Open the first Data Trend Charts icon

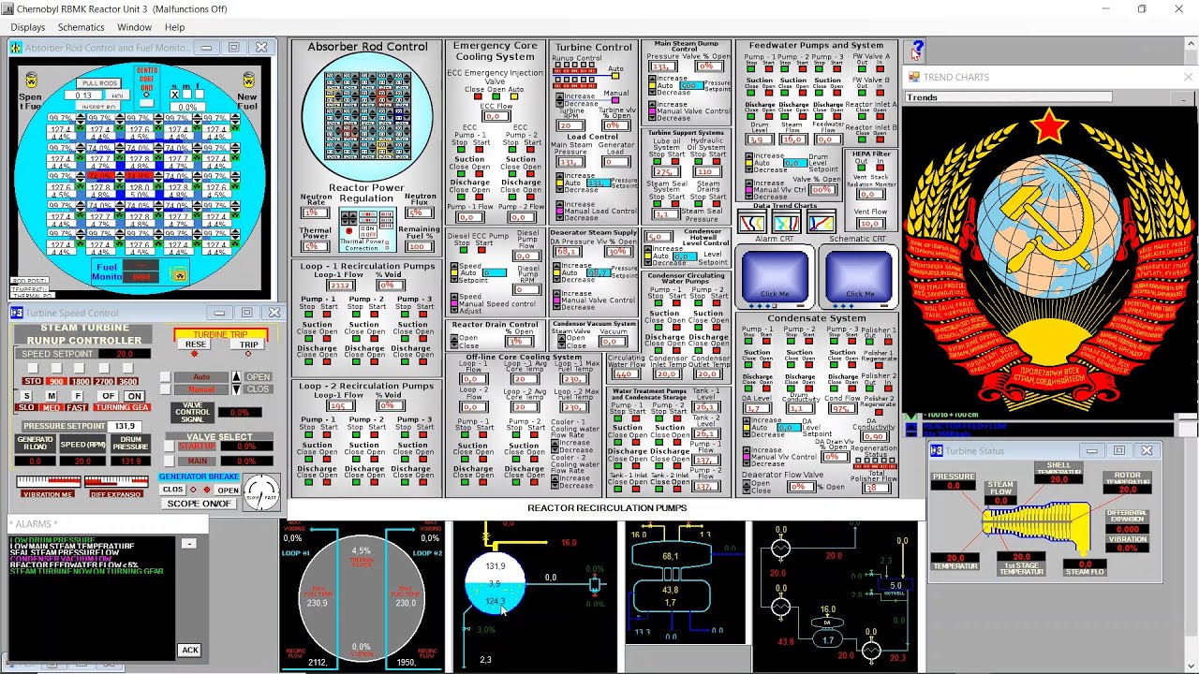pyautogui.click(x=751, y=222)
